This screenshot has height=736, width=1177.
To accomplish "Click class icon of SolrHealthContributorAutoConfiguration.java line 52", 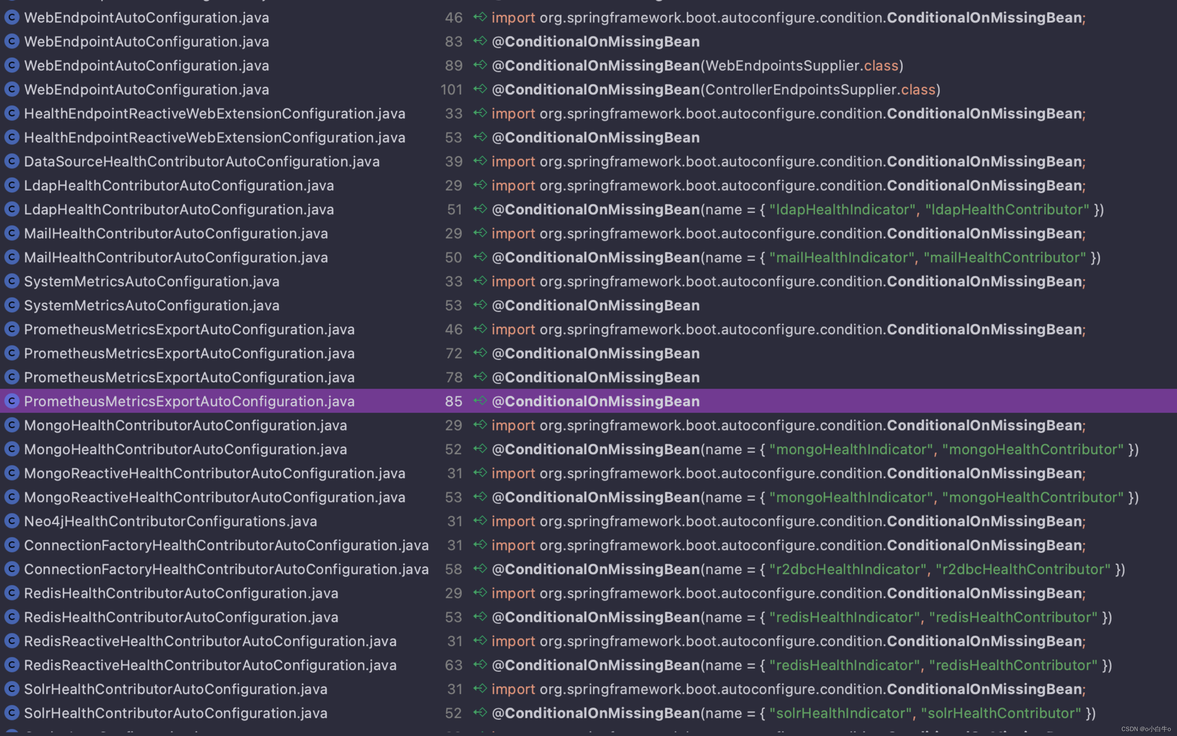I will coord(12,713).
